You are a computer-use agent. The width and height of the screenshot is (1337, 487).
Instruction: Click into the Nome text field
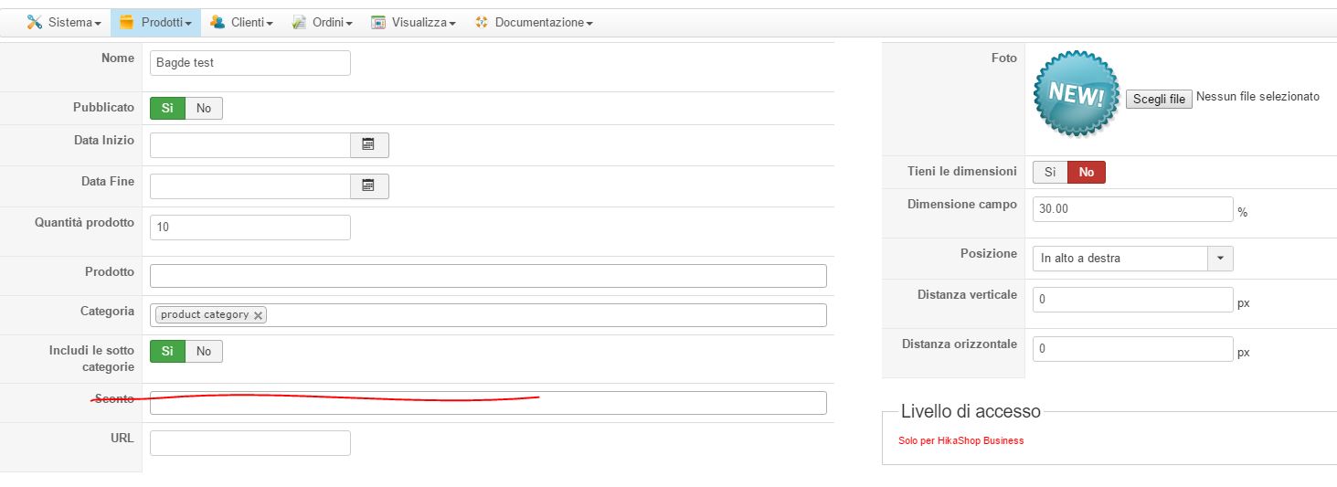coord(249,63)
